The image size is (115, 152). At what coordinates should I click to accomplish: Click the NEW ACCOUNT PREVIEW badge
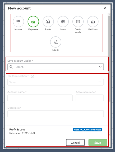point(88,130)
